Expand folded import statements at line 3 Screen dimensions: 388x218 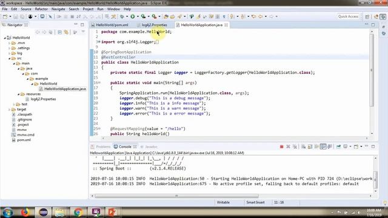pyautogui.click(x=99, y=42)
